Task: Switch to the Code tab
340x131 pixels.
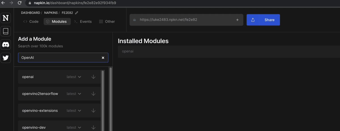Action: (x=31, y=21)
